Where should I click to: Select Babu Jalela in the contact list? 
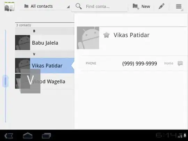45,43
